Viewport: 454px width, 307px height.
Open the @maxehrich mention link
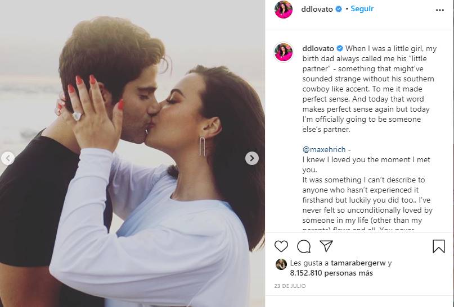coord(324,149)
